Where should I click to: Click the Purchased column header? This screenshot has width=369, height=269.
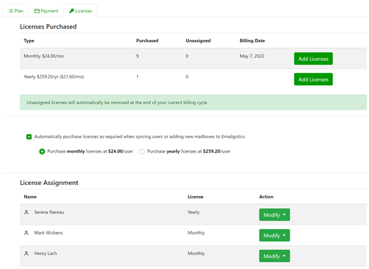(147, 41)
